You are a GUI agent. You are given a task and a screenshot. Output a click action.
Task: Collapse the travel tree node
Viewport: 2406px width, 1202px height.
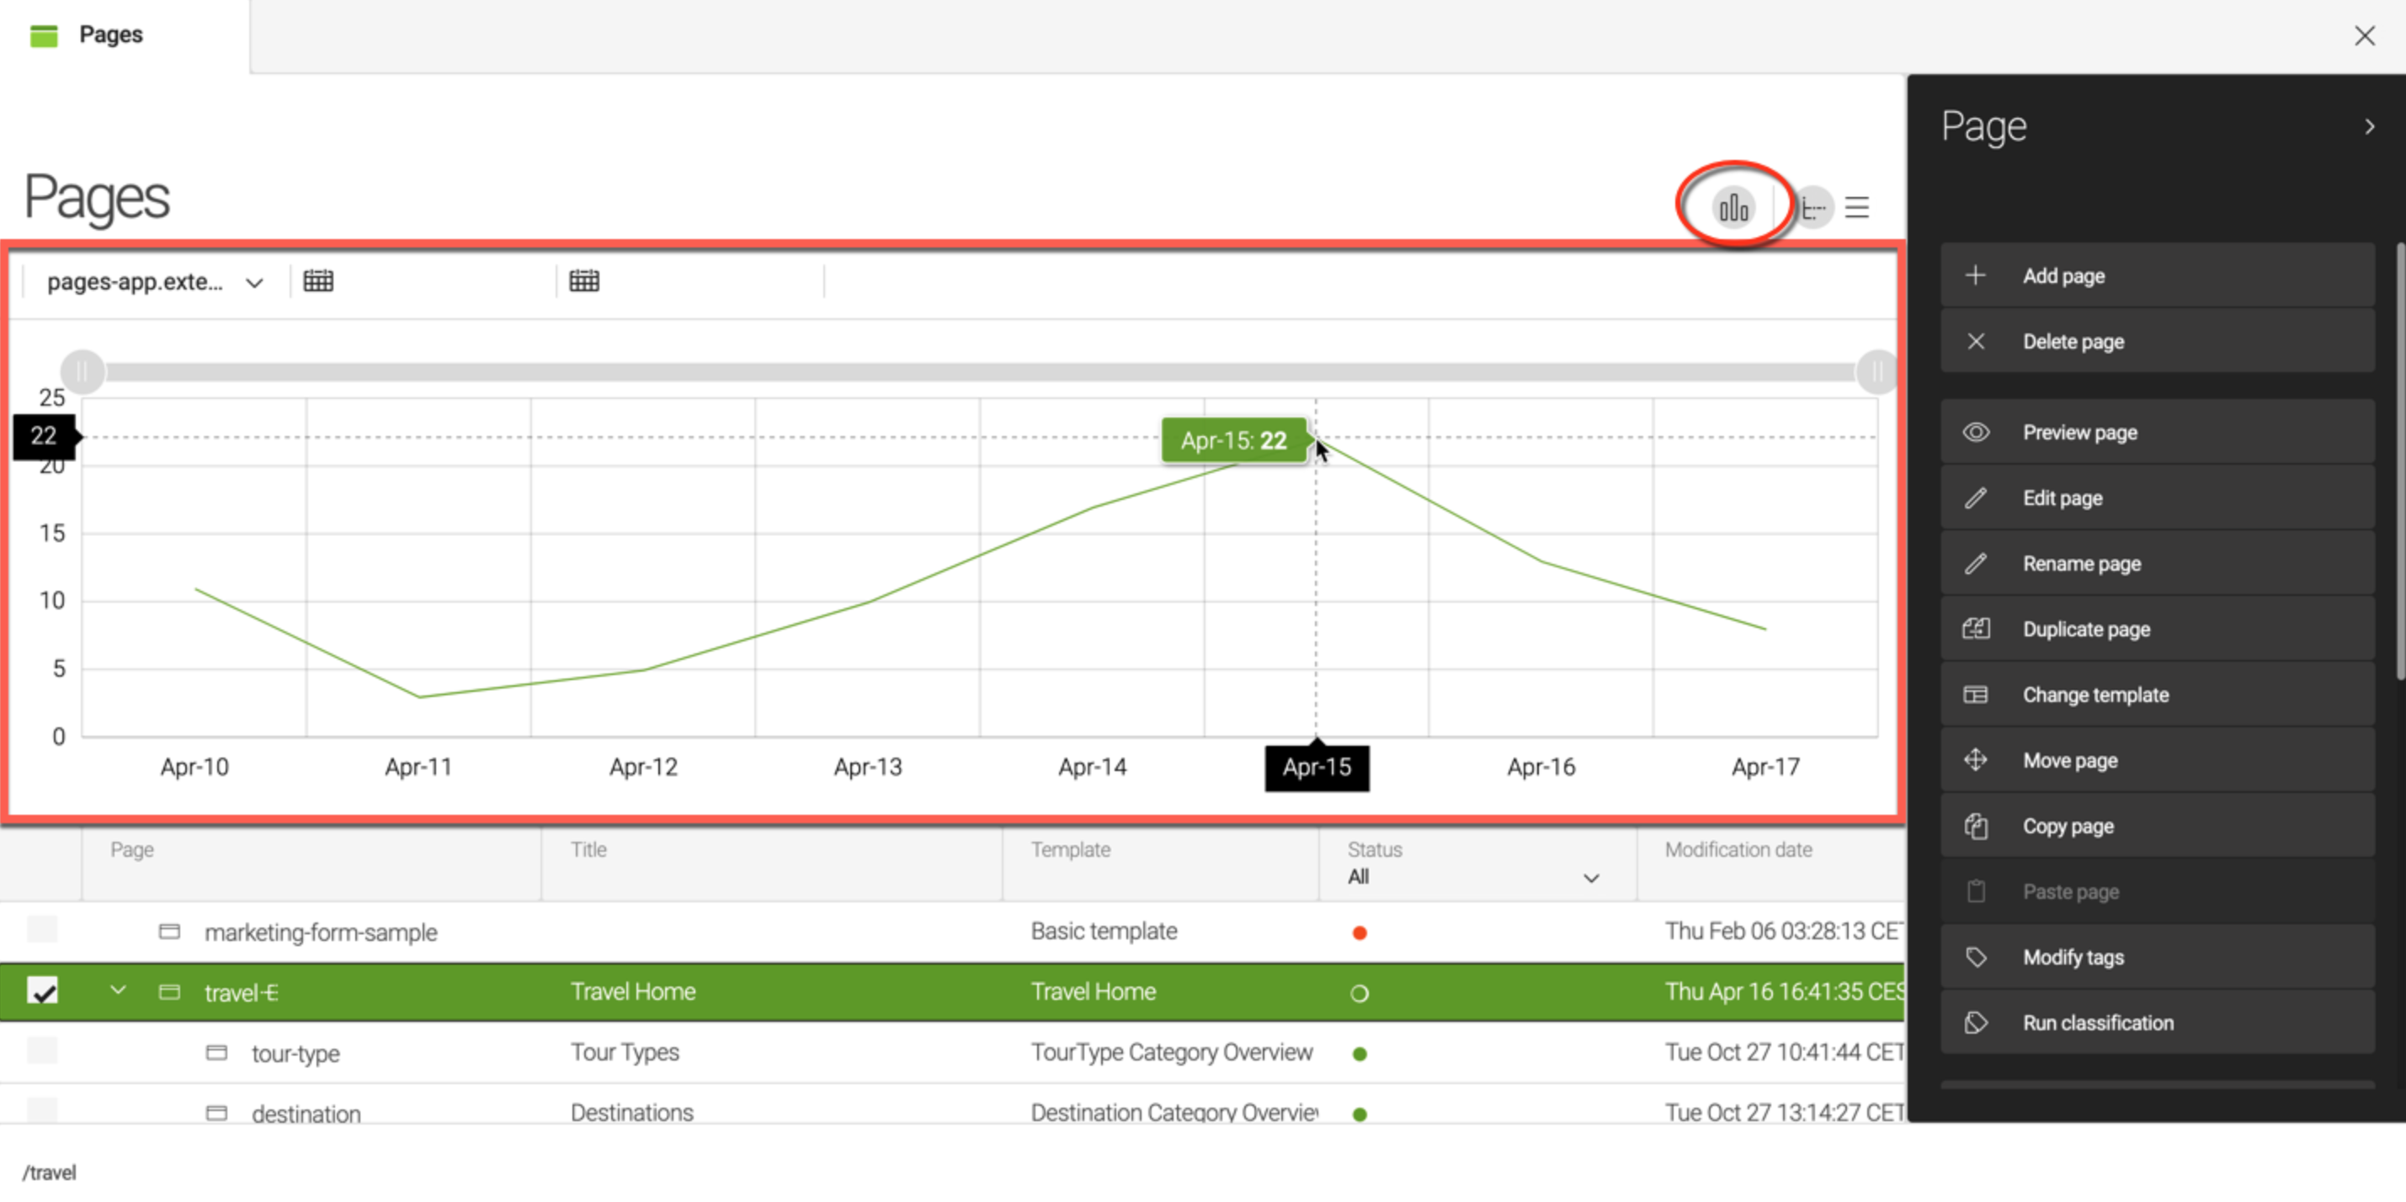click(x=118, y=989)
